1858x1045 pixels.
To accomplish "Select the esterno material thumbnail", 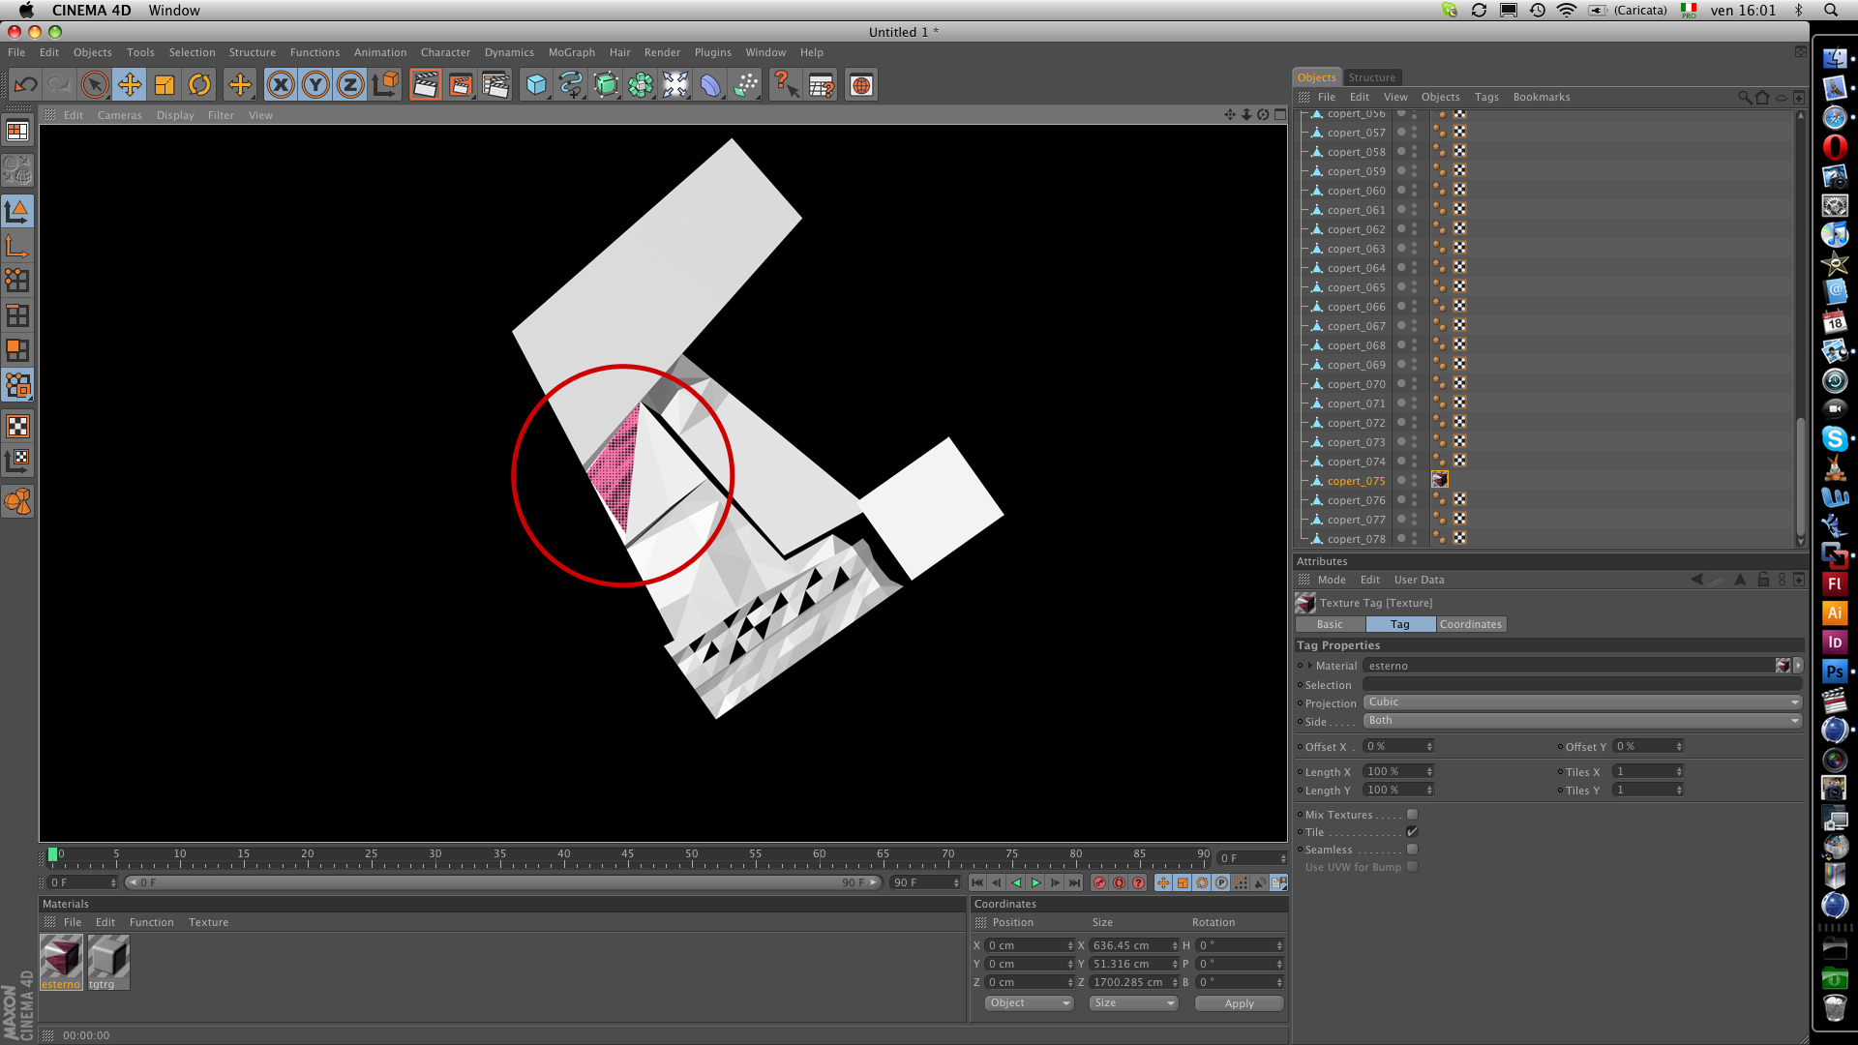I will [x=61, y=958].
